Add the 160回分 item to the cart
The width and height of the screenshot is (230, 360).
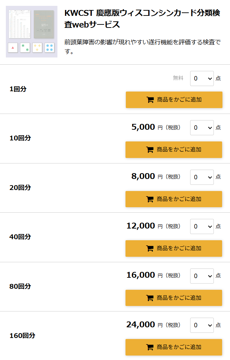tap(174, 347)
